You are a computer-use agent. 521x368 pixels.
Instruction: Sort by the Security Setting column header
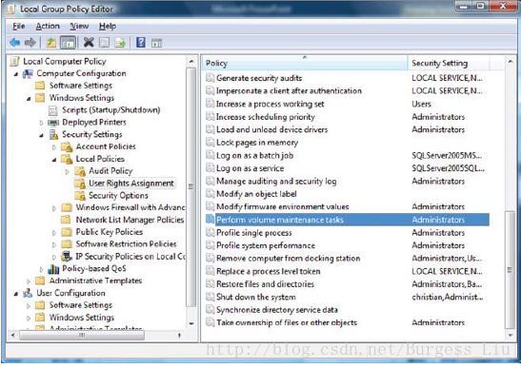click(x=449, y=63)
